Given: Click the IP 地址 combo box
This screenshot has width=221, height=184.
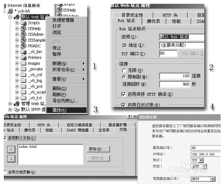Looking at the screenshot, I should [x=182, y=45].
